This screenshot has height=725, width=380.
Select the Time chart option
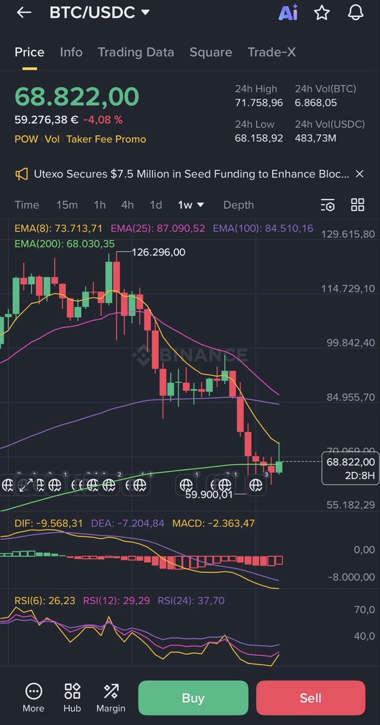point(27,205)
